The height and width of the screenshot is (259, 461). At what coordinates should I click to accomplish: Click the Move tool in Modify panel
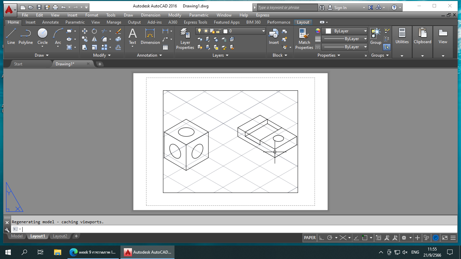pos(85,31)
